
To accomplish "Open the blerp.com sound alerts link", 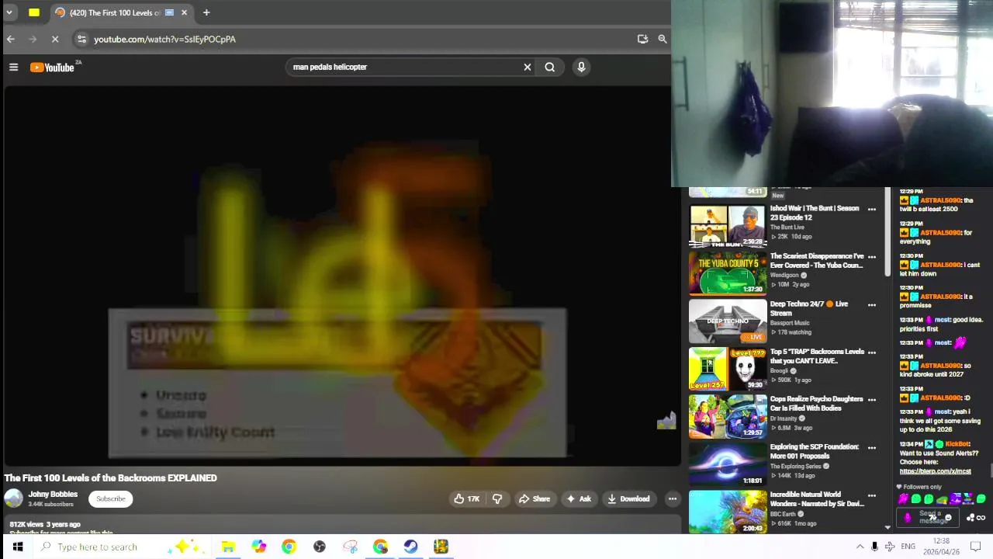I will (935, 471).
